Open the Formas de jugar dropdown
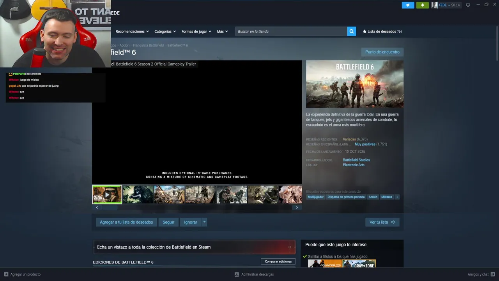The height and width of the screenshot is (281, 499). (x=196, y=32)
